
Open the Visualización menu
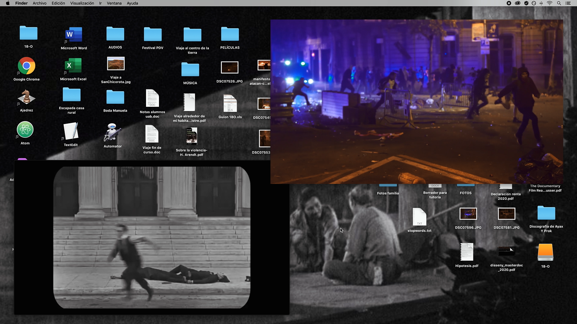click(x=82, y=3)
